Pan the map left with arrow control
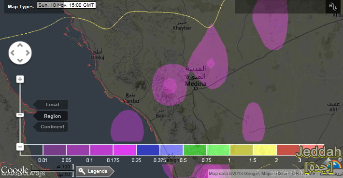This screenshot has width=343, height=178. pyautogui.click(x=13, y=53)
